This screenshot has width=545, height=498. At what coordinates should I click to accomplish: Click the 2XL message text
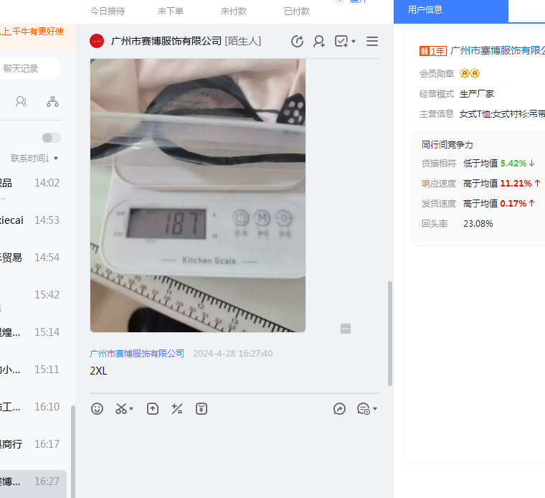click(98, 371)
